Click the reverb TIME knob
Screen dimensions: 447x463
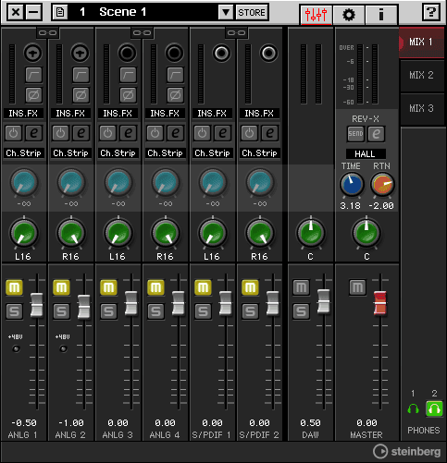[352, 185]
